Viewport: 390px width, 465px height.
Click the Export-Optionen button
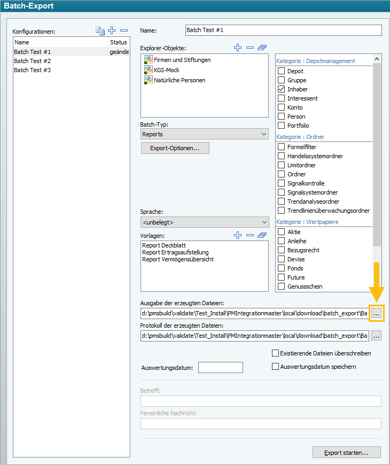(x=175, y=148)
